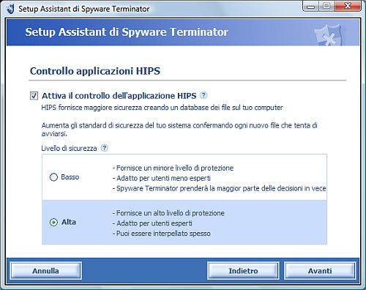Select the Basso security level radio button
This screenshot has width=366, height=290.
[x=53, y=177]
